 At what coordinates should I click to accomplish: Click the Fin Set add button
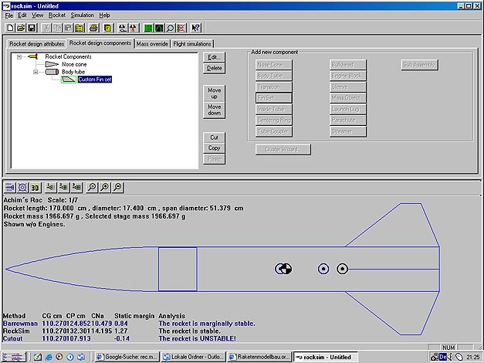[x=273, y=98]
